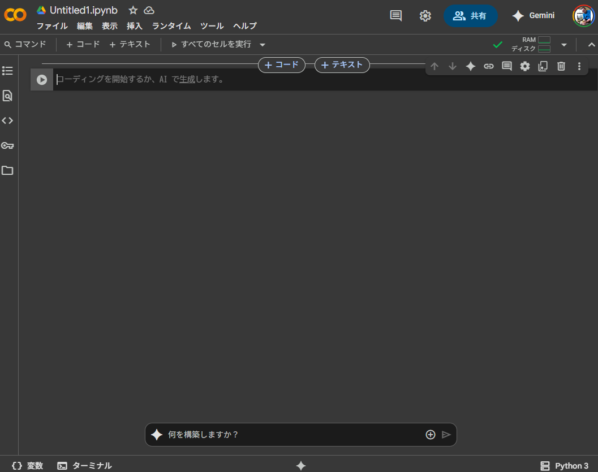Open the table of contents sidebar icon

[x=7, y=71]
